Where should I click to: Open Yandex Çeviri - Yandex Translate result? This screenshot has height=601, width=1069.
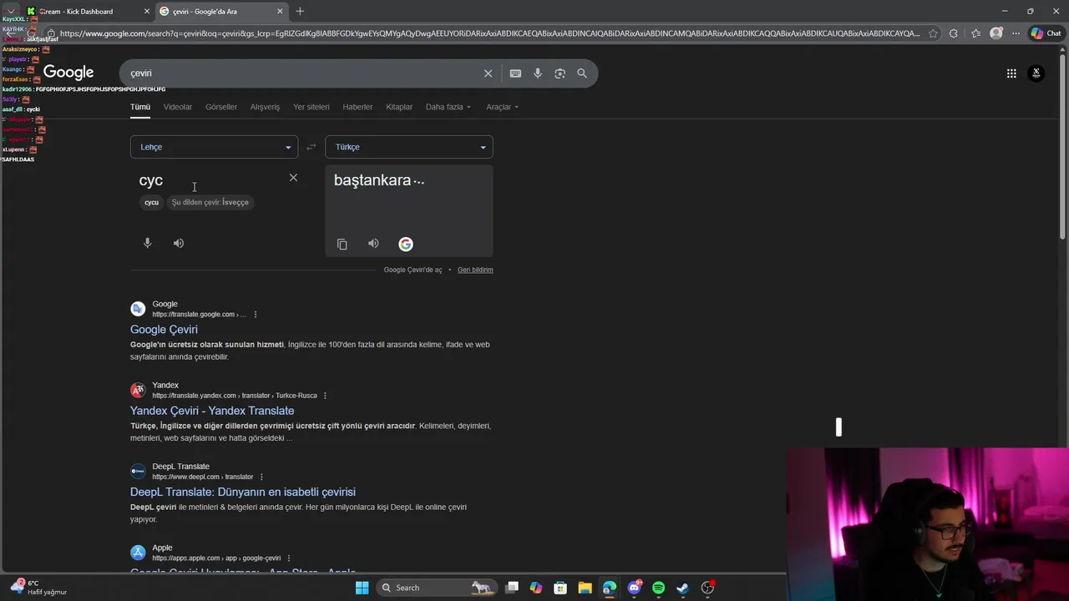pos(212,411)
